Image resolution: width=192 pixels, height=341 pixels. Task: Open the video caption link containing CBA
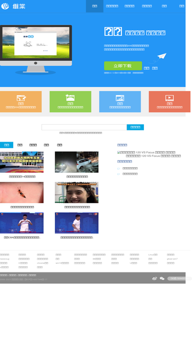pyautogui.click(x=22, y=238)
